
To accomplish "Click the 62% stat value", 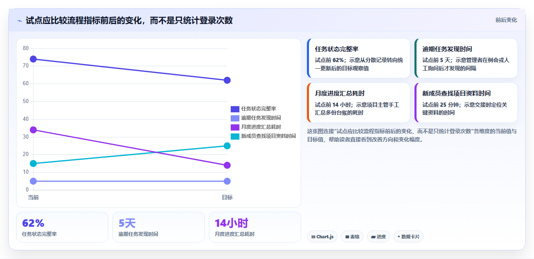I will (x=33, y=223).
